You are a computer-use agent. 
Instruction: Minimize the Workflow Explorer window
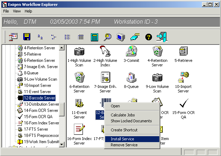[x=204, y=5]
